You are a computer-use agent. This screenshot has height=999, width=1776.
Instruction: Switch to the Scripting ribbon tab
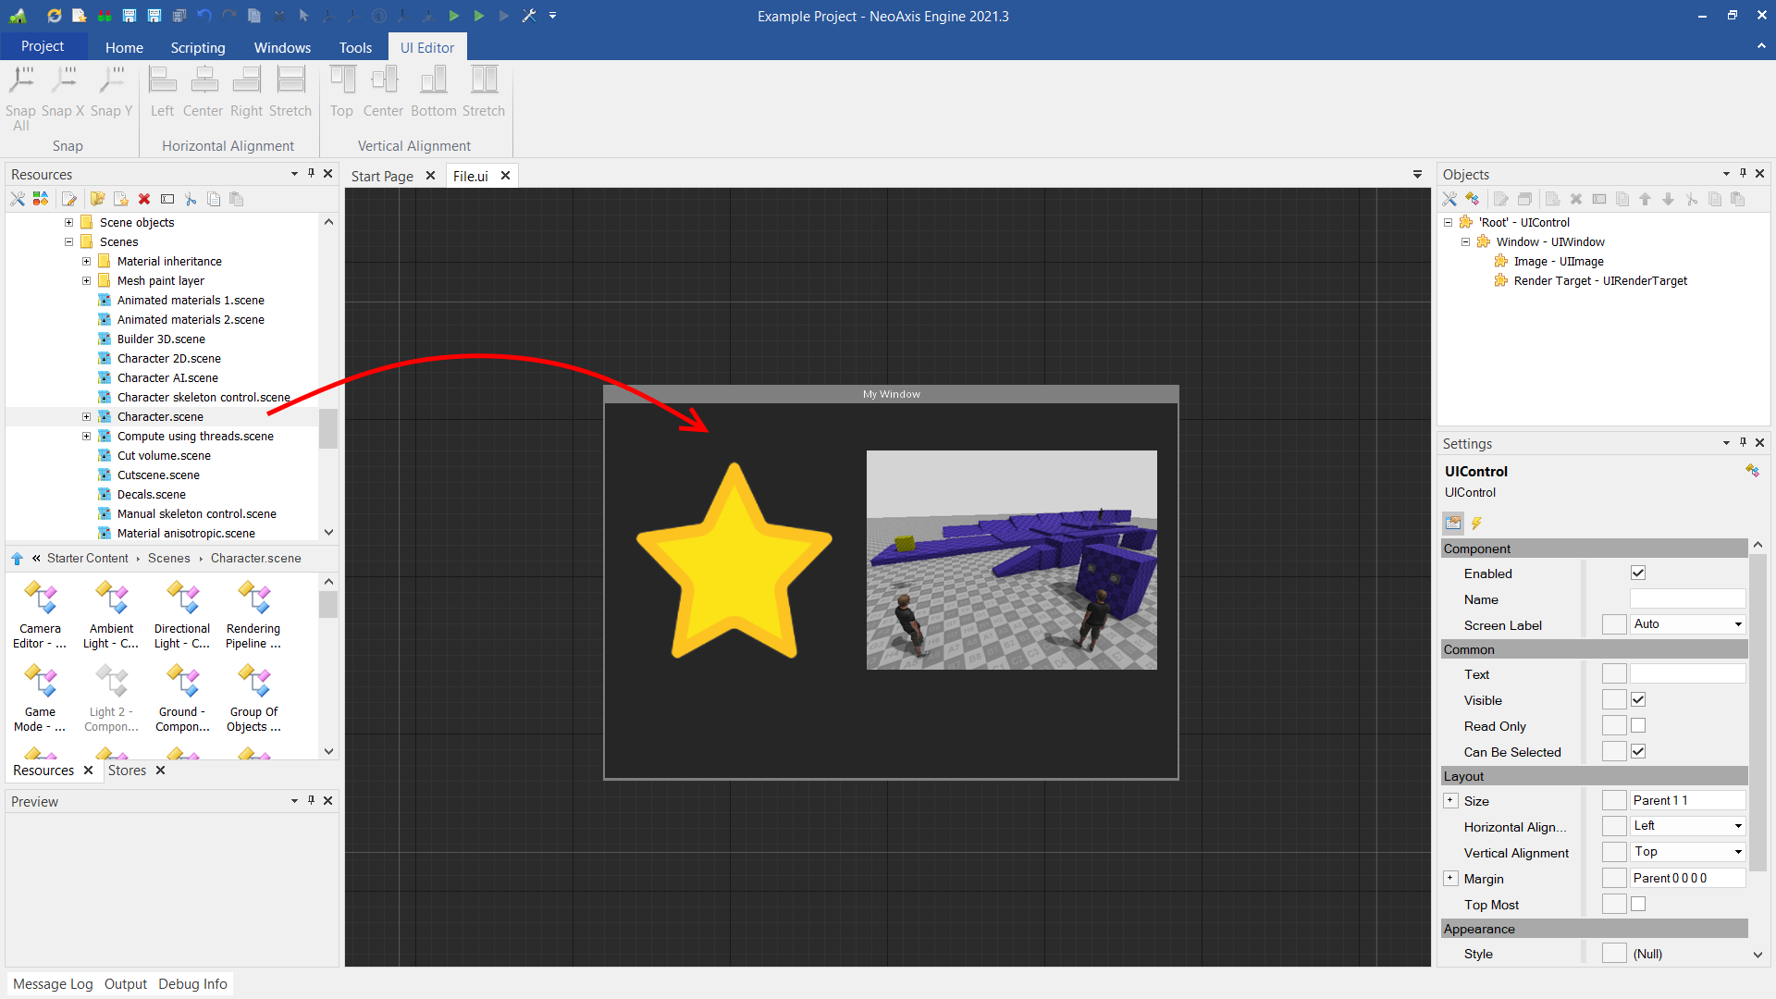[197, 47]
